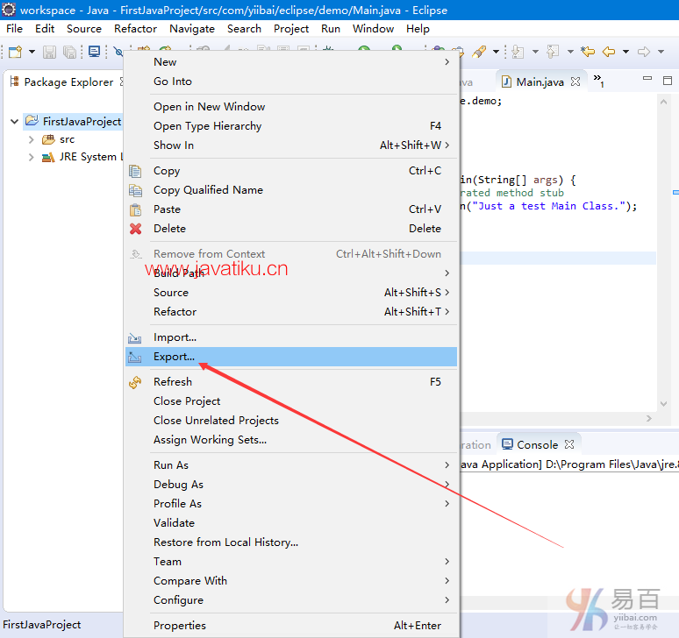Screen dimensions: 679x638
Task: Click the Paste clipboard icon
Action: (x=135, y=209)
